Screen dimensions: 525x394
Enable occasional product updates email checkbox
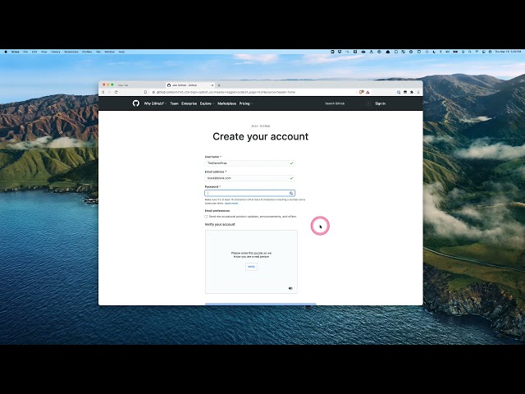pyautogui.click(x=206, y=217)
